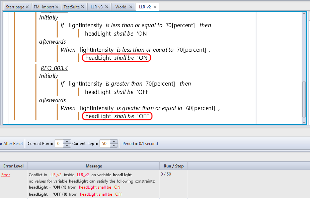Close the FMI_import tab
This screenshot has width=310, height=199.
[x=57, y=7]
